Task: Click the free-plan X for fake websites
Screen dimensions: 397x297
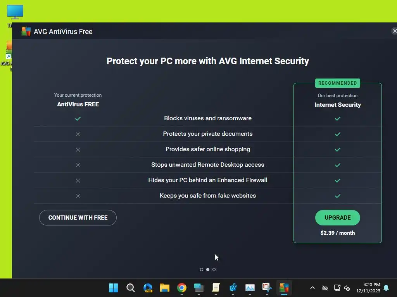Action: pos(78,196)
